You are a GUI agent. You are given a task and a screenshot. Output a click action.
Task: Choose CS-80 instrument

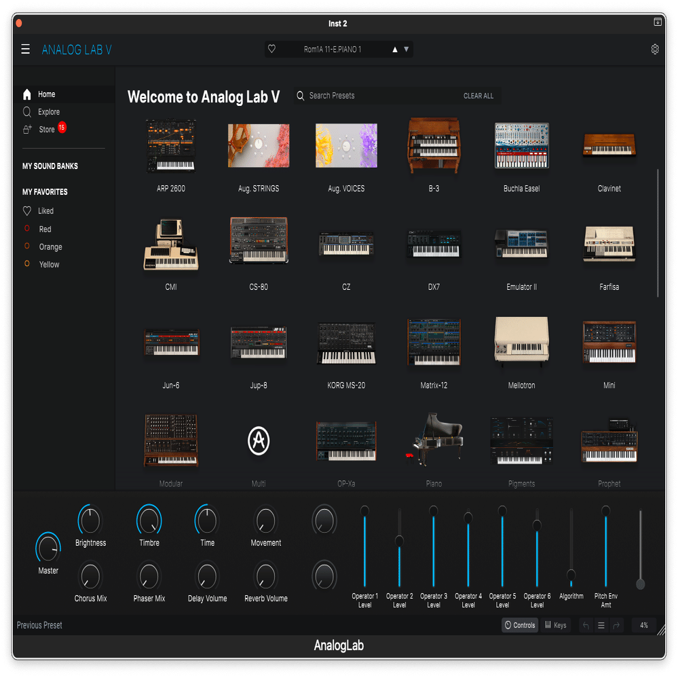pyautogui.click(x=259, y=240)
